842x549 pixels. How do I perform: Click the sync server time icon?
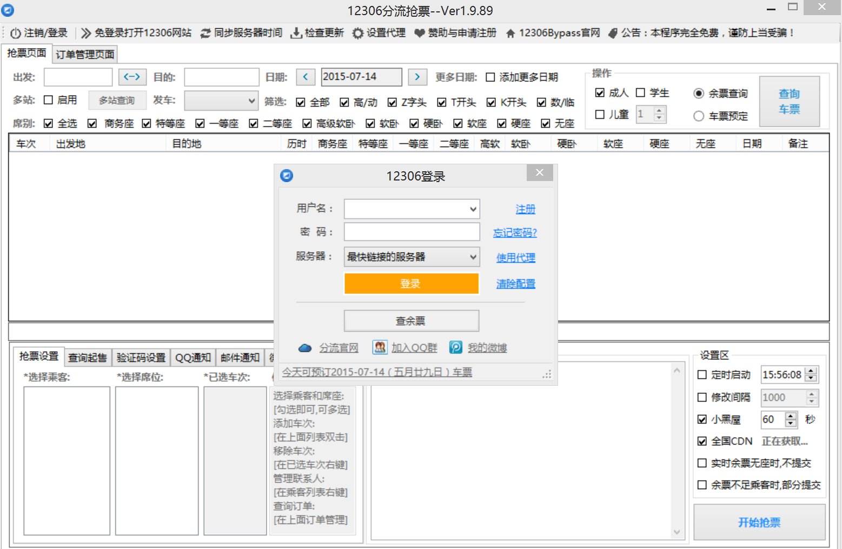coord(205,33)
